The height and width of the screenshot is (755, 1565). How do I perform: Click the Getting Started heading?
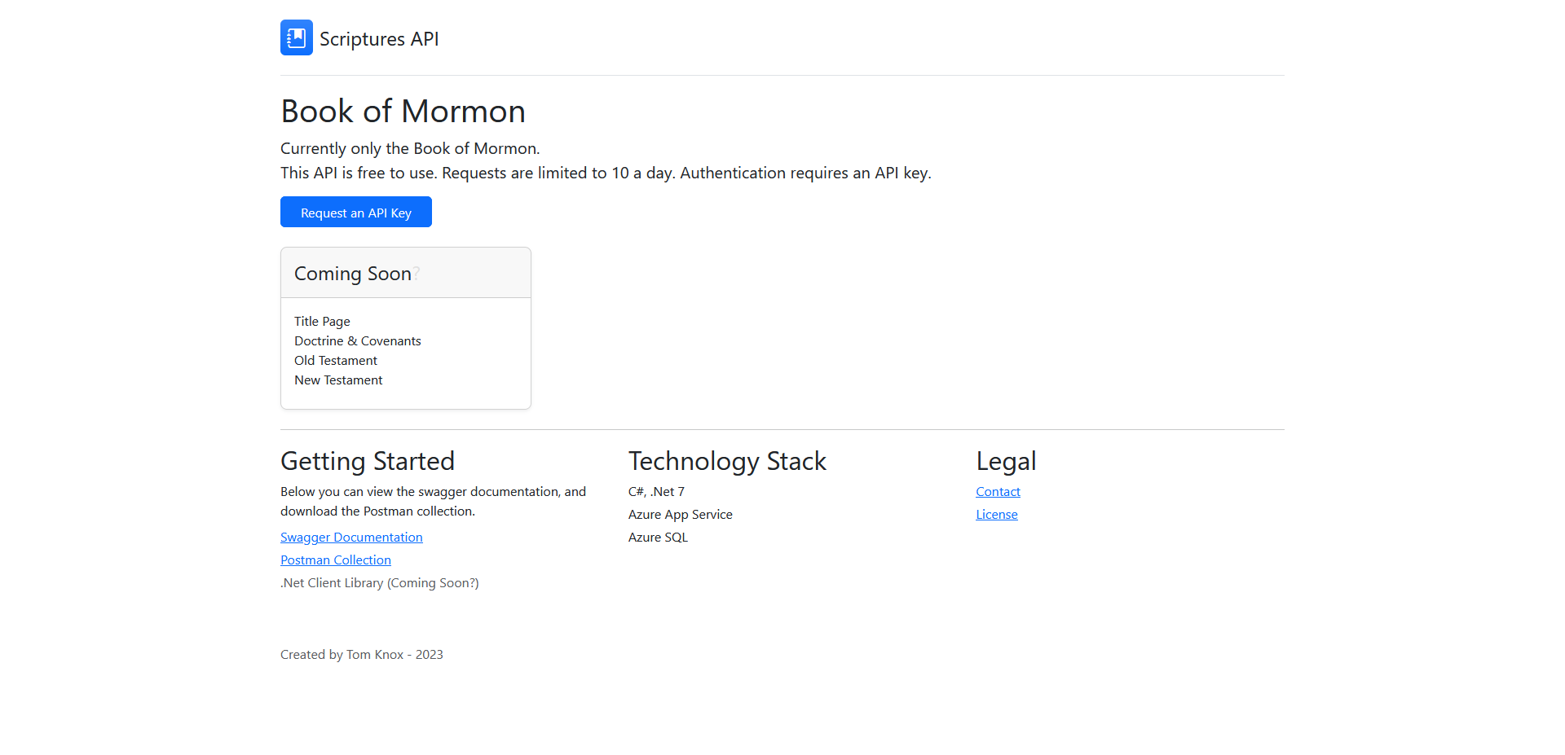[x=368, y=461]
